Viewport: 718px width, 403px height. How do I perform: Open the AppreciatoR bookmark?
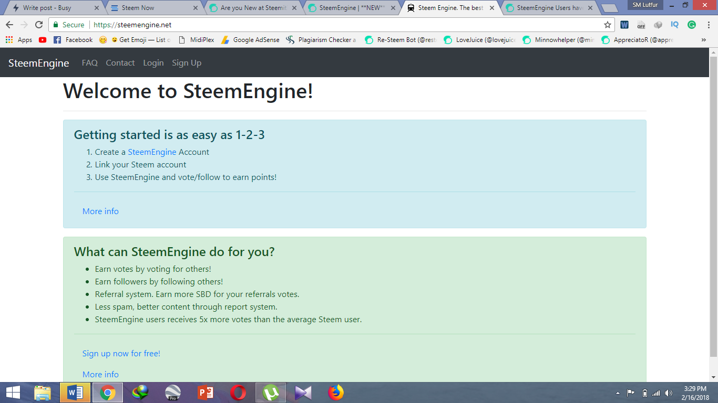[638, 40]
